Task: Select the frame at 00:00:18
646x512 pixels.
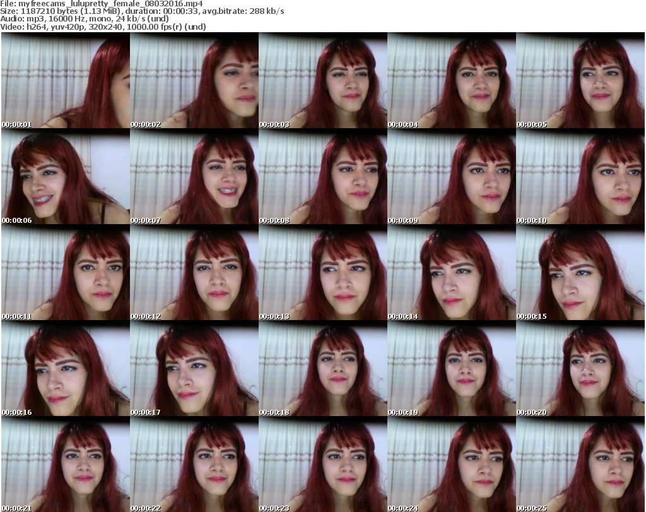Action: (322, 369)
